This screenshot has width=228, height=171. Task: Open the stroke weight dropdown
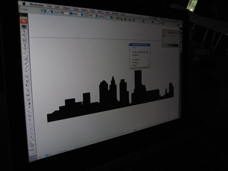click(71, 14)
